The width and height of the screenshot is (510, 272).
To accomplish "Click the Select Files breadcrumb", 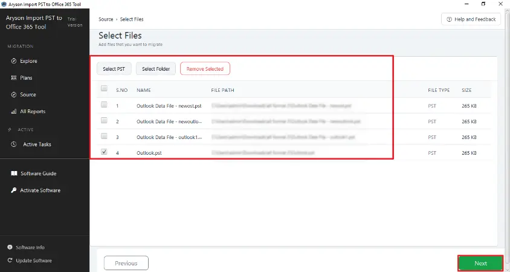I will (132, 19).
